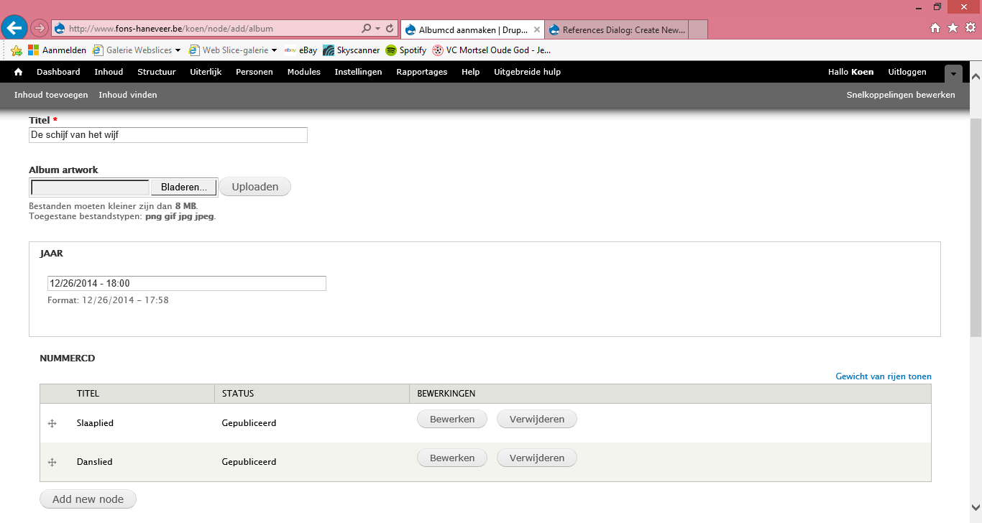Click the Inhoud vinden shortcut
982x523 pixels.
[x=128, y=95]
